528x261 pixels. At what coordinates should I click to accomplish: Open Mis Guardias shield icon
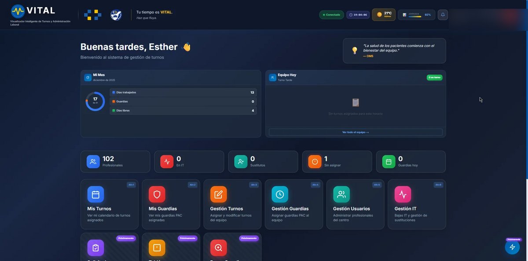click(x=157, y=194)
